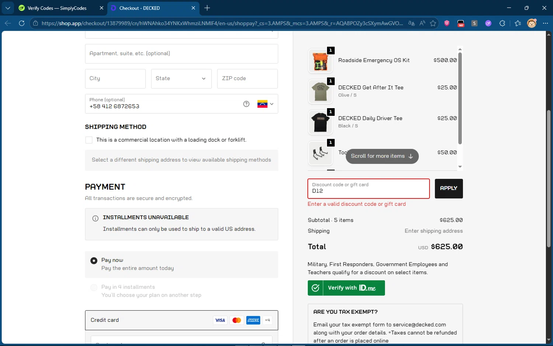Open the extension icon with the red 187 badge
Image resolution: width=553 pixels, height=346 pixels.
(x=461, y=23)
